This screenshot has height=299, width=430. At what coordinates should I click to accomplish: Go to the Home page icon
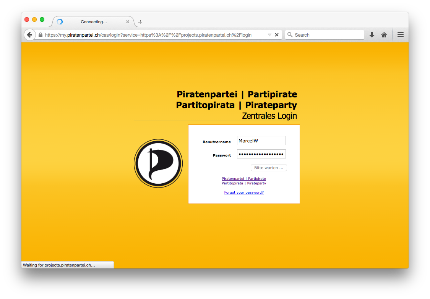point(384,35)
